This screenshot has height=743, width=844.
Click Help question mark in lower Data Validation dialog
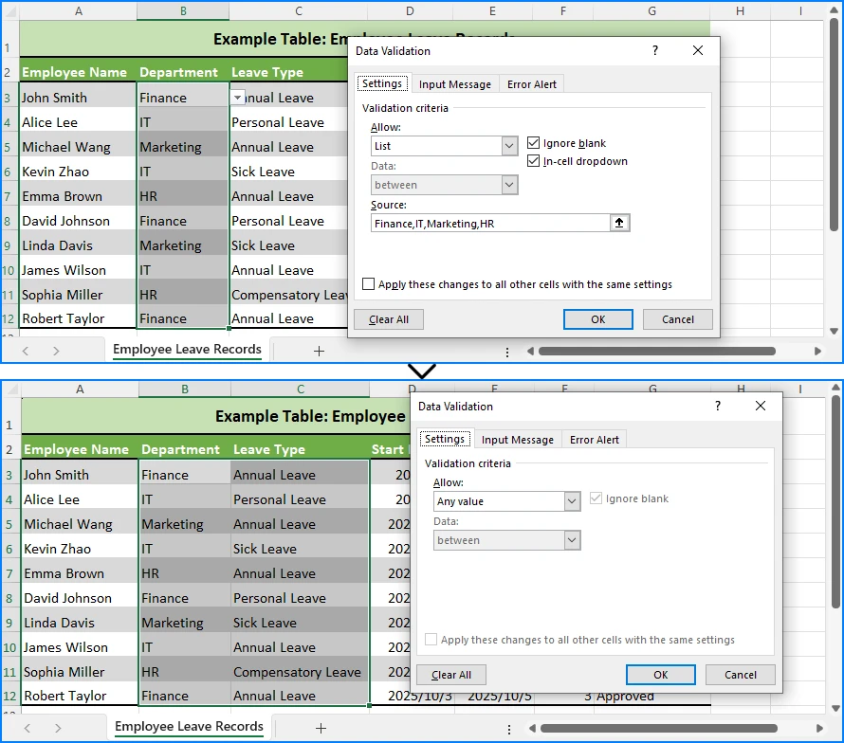(x=717, y=406)
